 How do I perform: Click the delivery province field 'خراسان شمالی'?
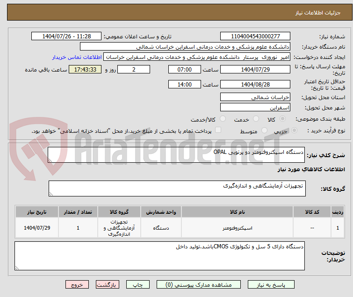pos(255,97)
